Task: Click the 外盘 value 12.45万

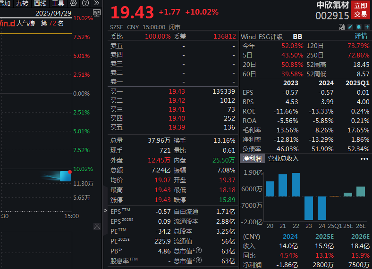Action: (x=159, y=160)
